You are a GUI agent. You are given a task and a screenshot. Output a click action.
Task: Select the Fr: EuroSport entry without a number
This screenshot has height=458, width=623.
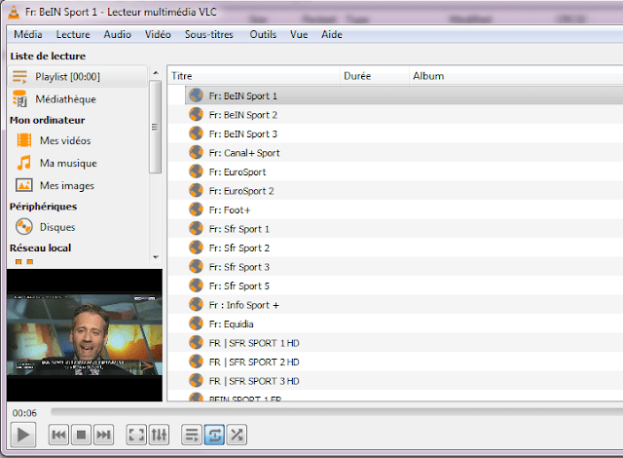(x=395, y=172)
